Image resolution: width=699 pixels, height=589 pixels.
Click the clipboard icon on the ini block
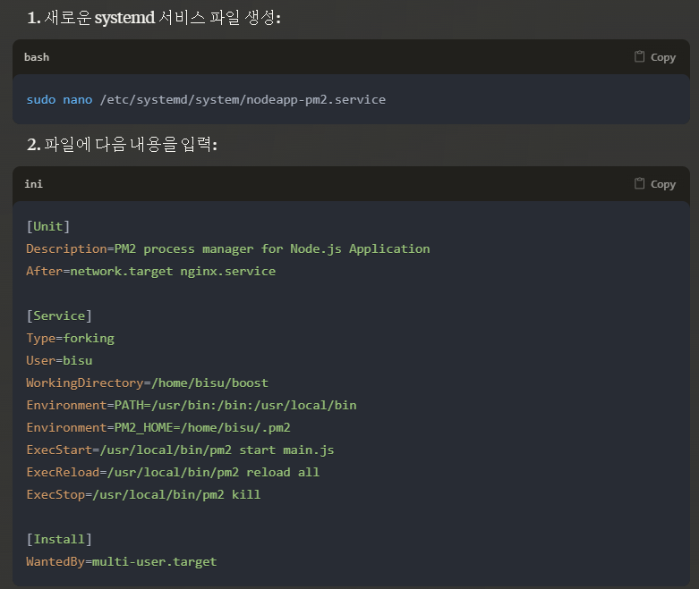point(639,183)
